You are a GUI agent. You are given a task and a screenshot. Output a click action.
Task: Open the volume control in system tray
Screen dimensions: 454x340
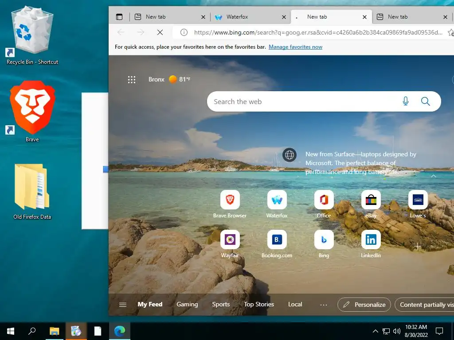point(397,331)
